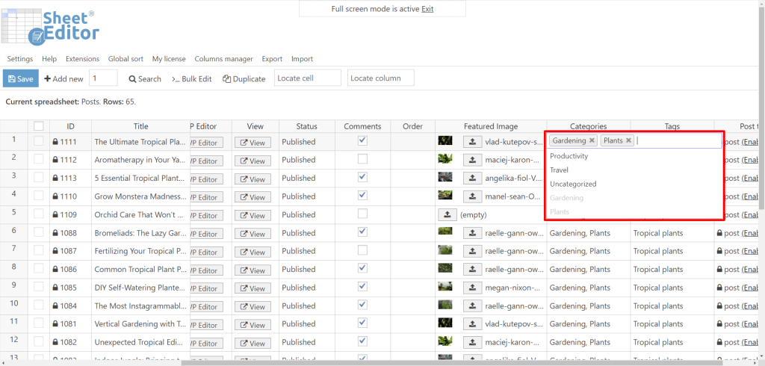Choose Travel in the categories list
Image resolution: width=765 pixels, height=366 pixels.
click(x=559, y=170)
